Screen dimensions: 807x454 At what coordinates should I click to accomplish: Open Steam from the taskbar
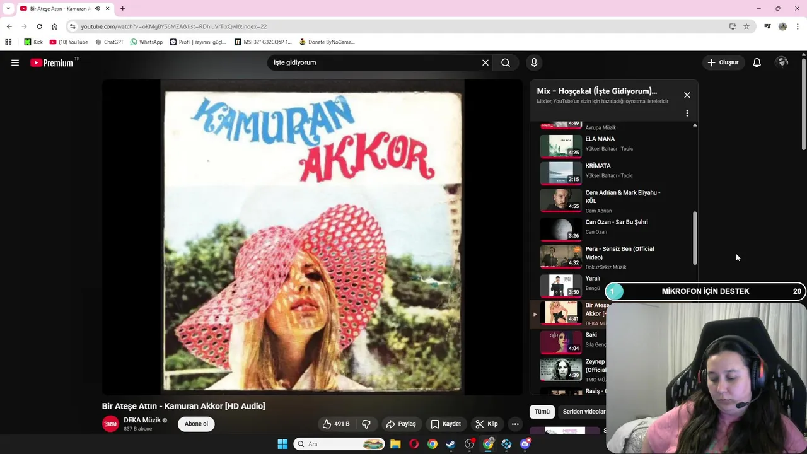451,444
